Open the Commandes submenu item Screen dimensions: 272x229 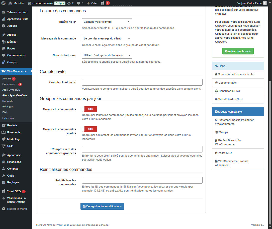(10, 84)
